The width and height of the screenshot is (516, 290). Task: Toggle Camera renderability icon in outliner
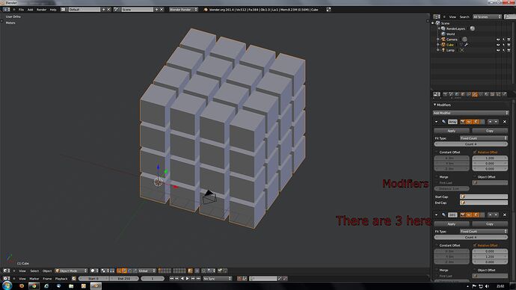(x=509, y=40)
